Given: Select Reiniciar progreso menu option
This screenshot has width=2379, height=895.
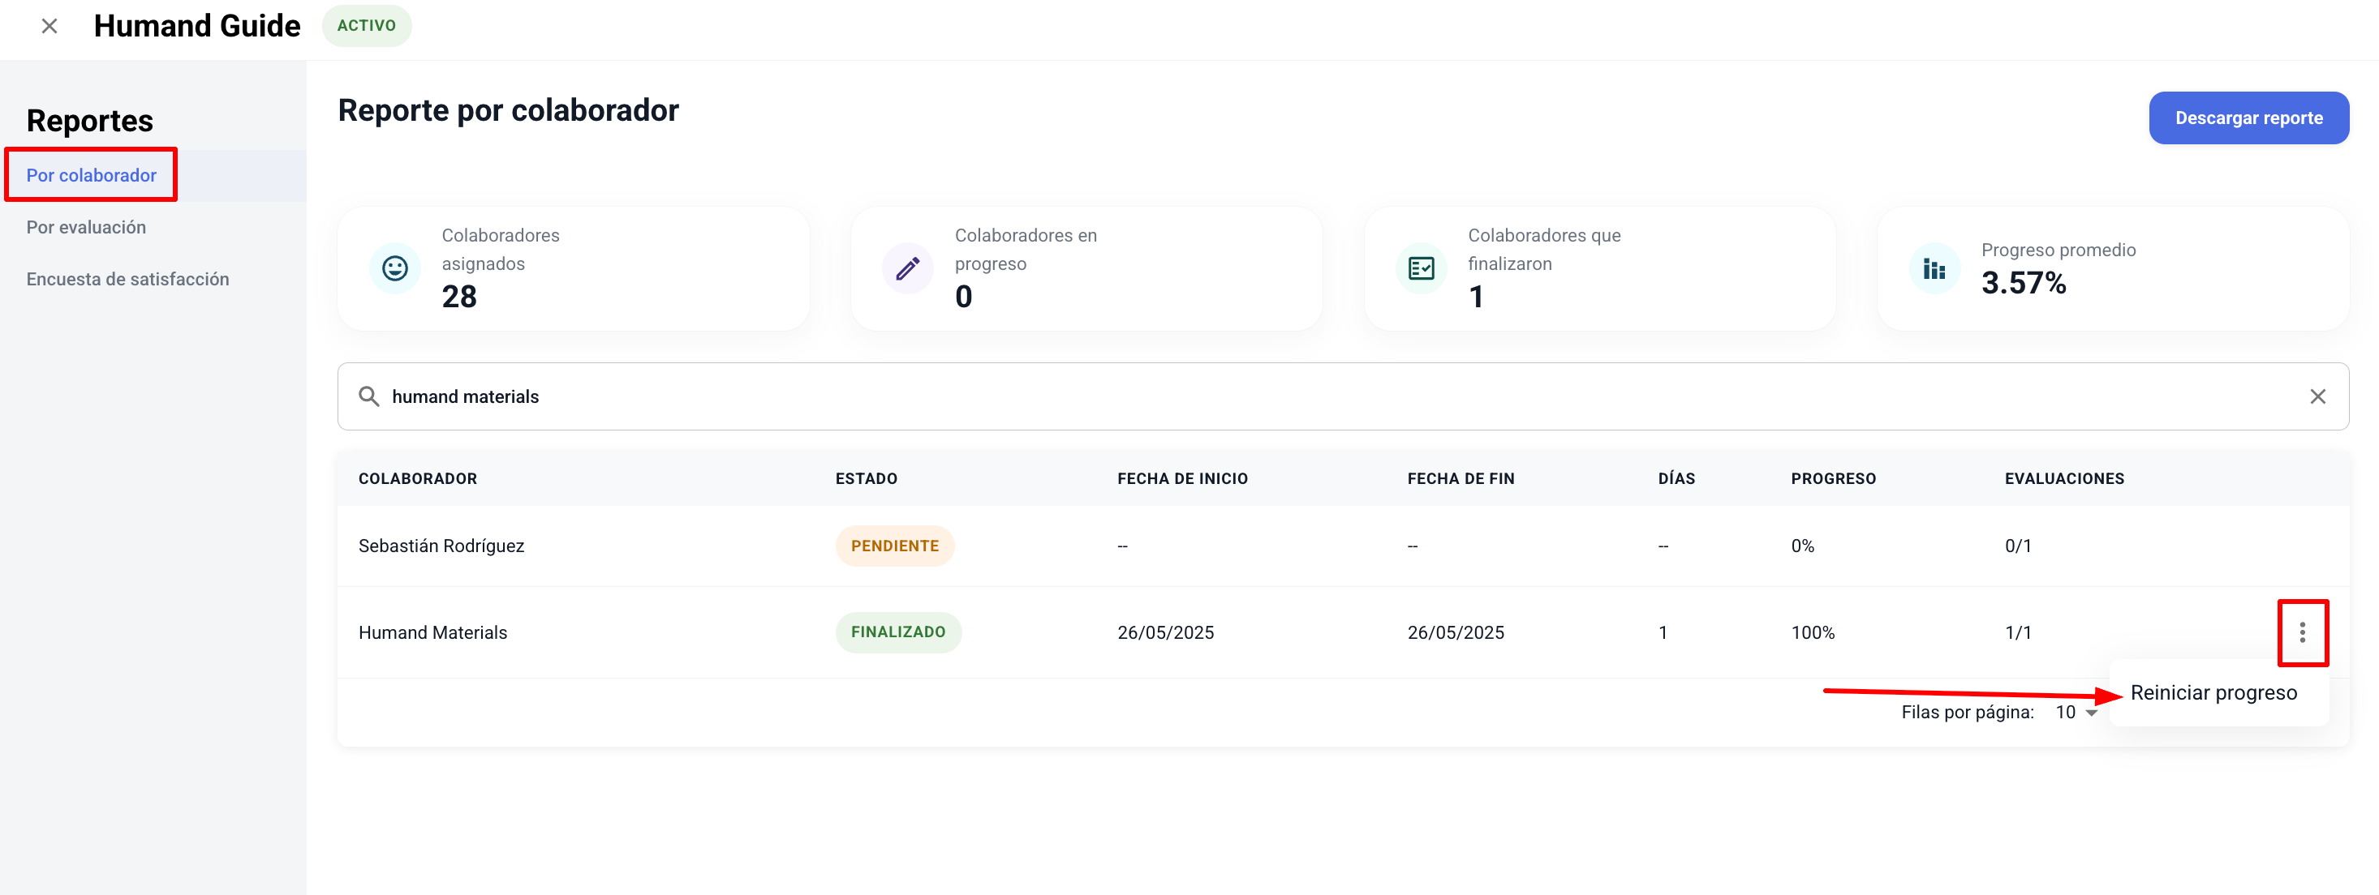Looking at the screenshot, I should point(2213,693).
